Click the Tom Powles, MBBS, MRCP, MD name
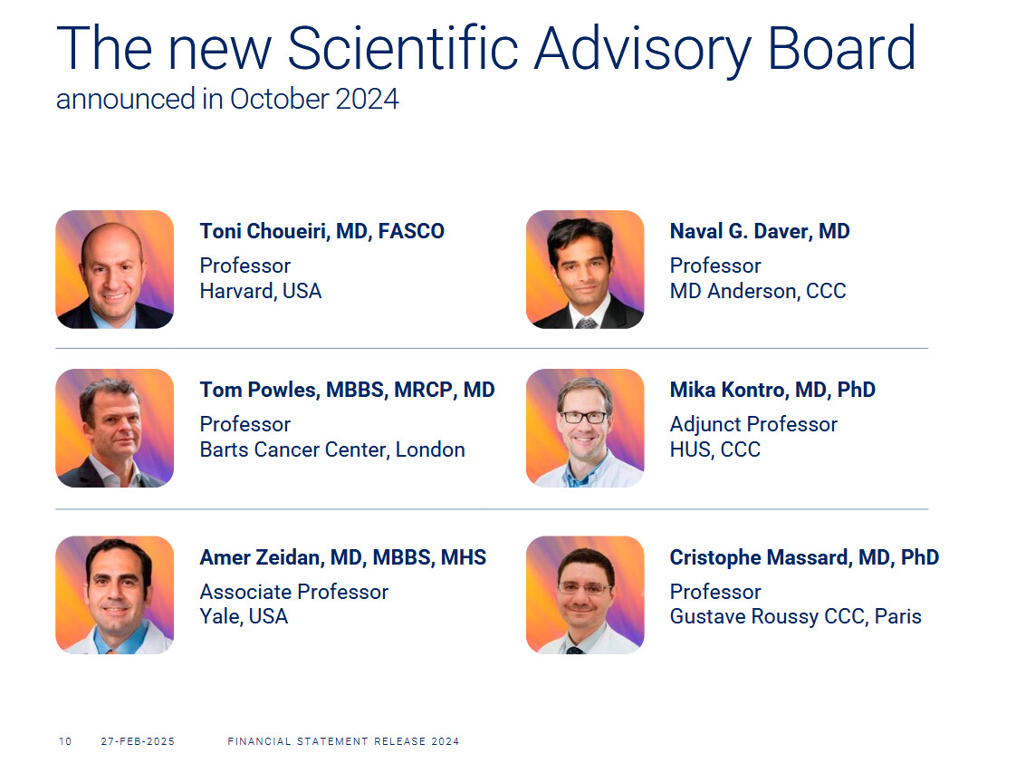Viewport: 1016px width, 773px height. pos(347,390)
